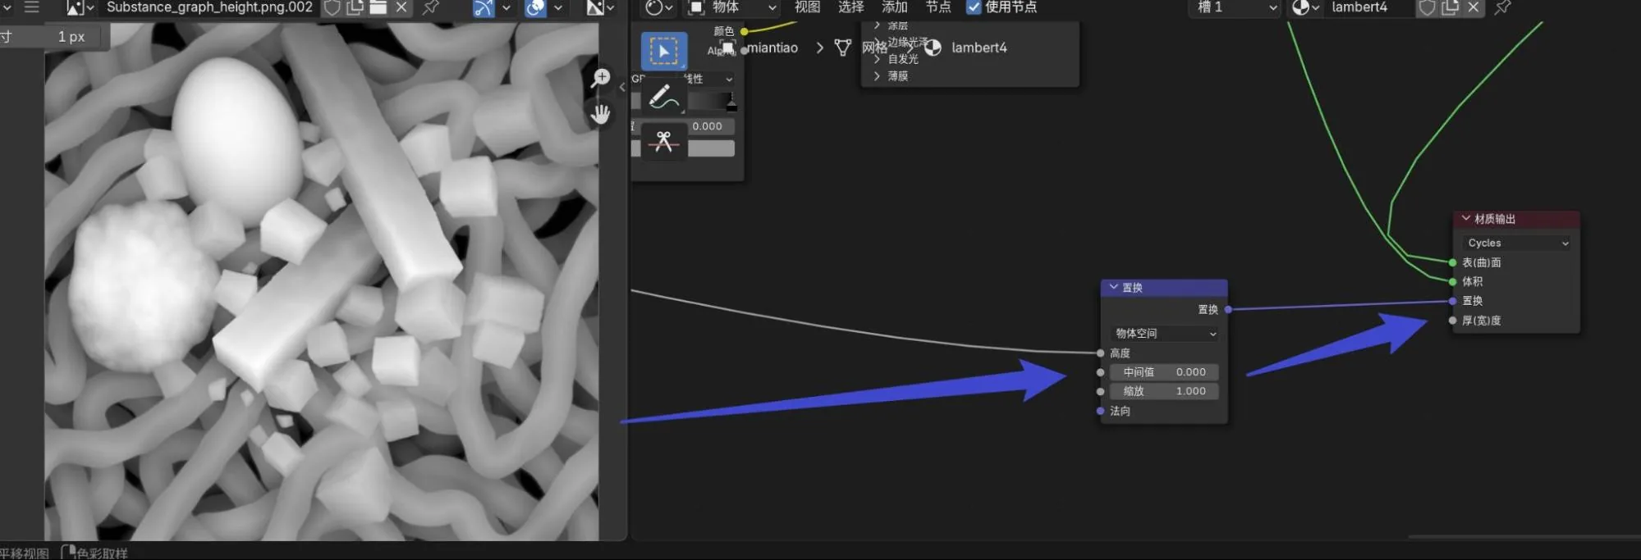This screenshot has width=1641, height=560.
Task: Toggle fake user shield for Substance_graph_height image
Action: (x=332, y=7)
